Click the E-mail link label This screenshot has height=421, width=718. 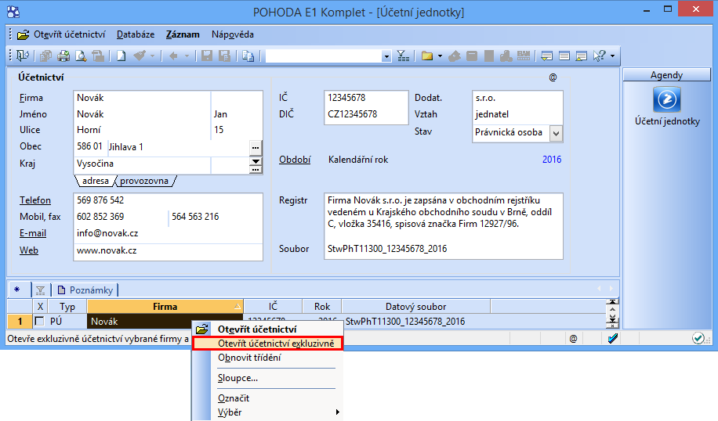pos(33,233)
